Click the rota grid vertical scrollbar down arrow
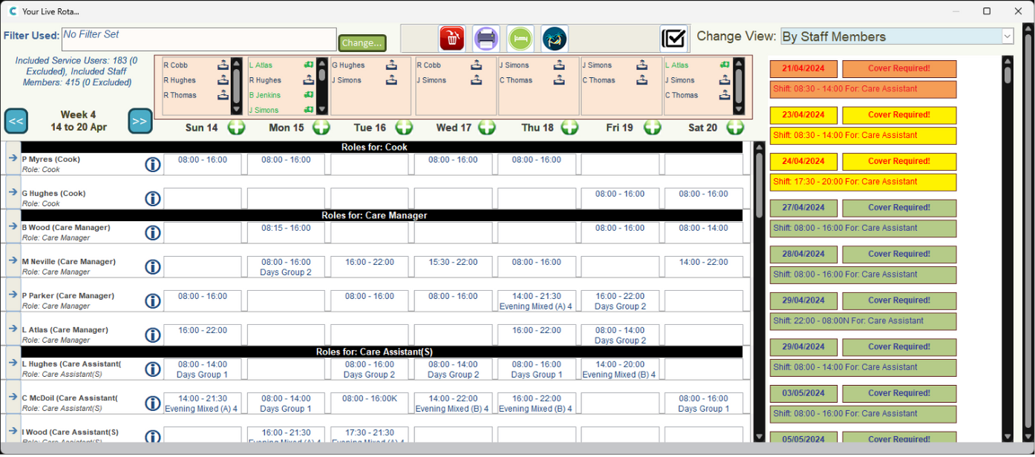 coord(759,436)
